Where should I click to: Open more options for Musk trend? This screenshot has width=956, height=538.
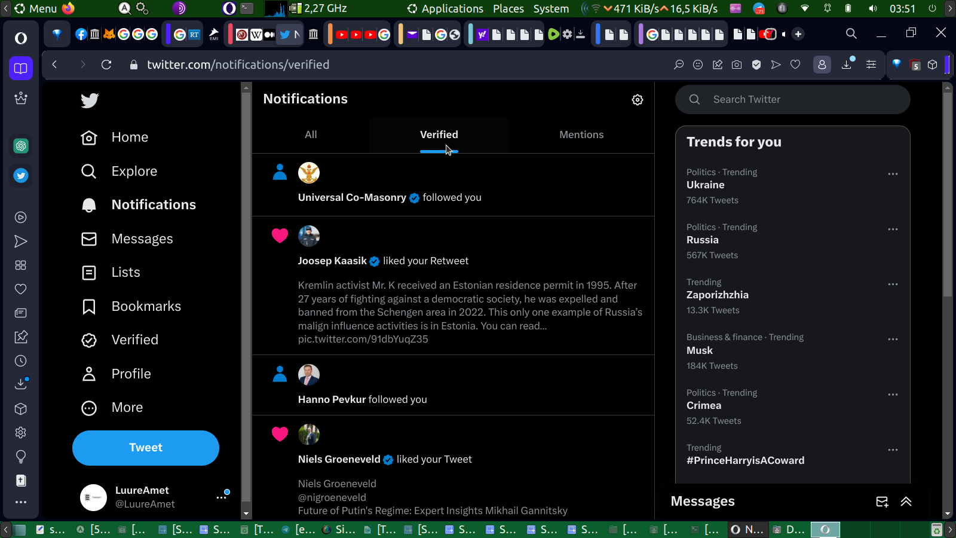tap(893, 339)
